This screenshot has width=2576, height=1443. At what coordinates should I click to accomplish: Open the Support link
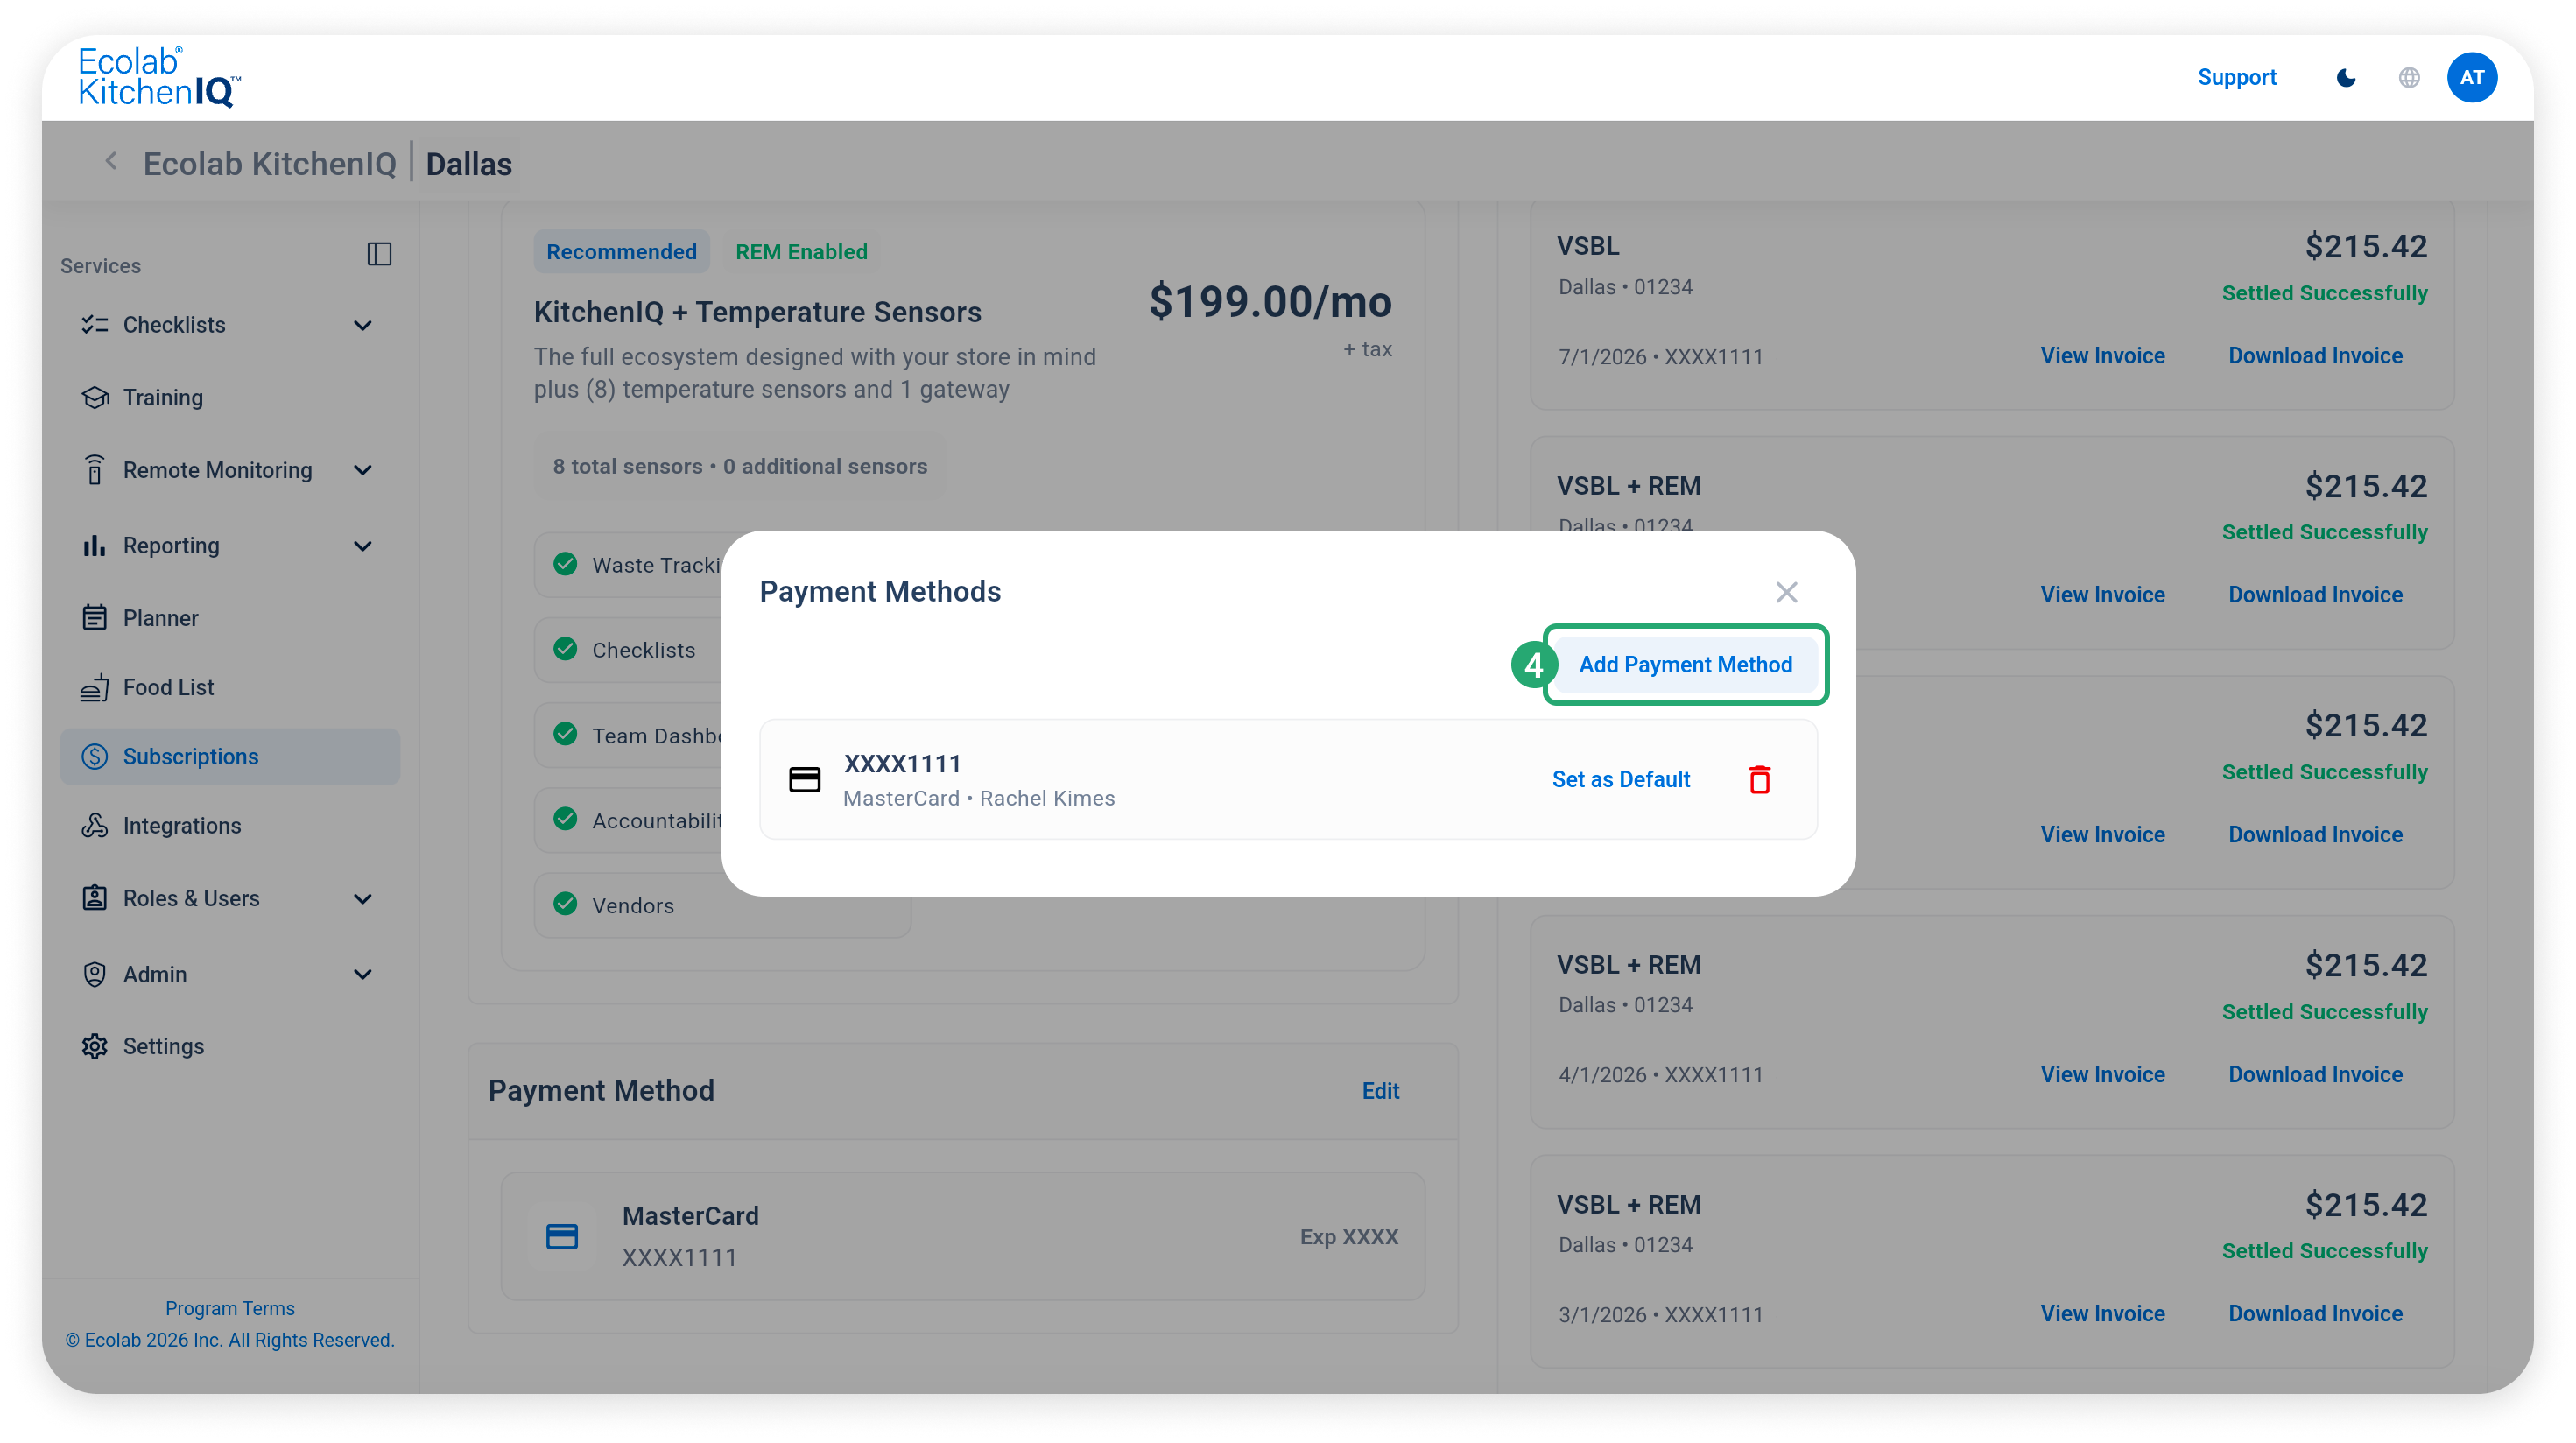(x=2236, y=77)
